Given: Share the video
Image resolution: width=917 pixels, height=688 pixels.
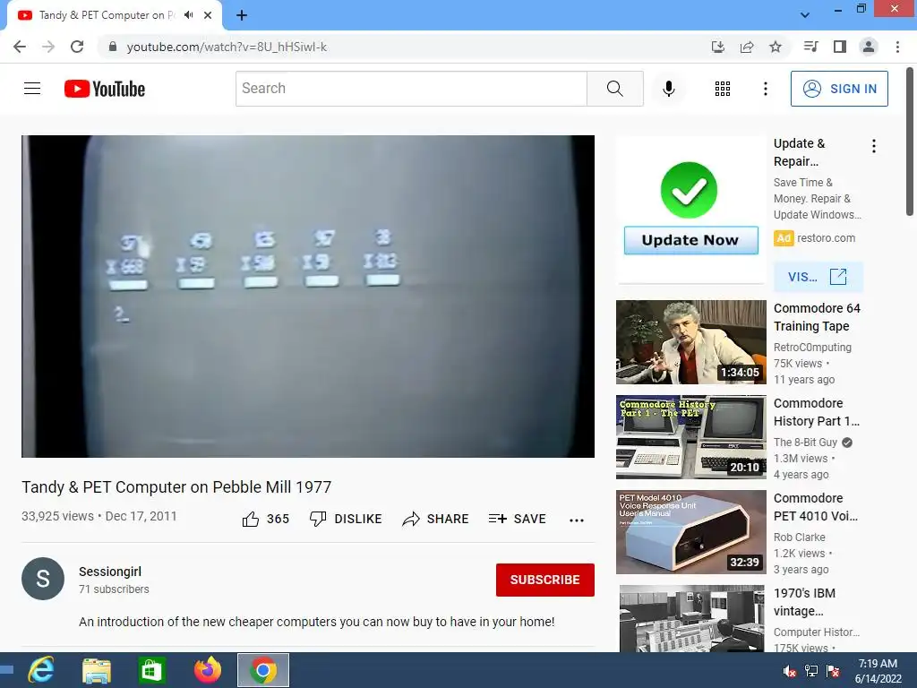Looking at the screenshot, I should (435, 519).
